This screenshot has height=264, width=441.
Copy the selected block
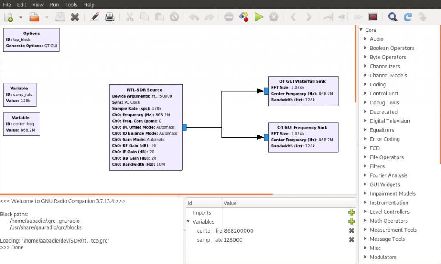pos(144,17)
